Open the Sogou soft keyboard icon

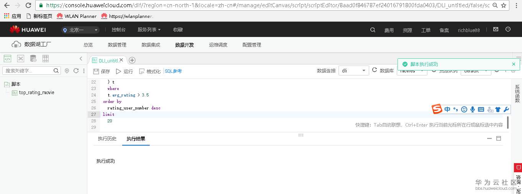[481, 109]
